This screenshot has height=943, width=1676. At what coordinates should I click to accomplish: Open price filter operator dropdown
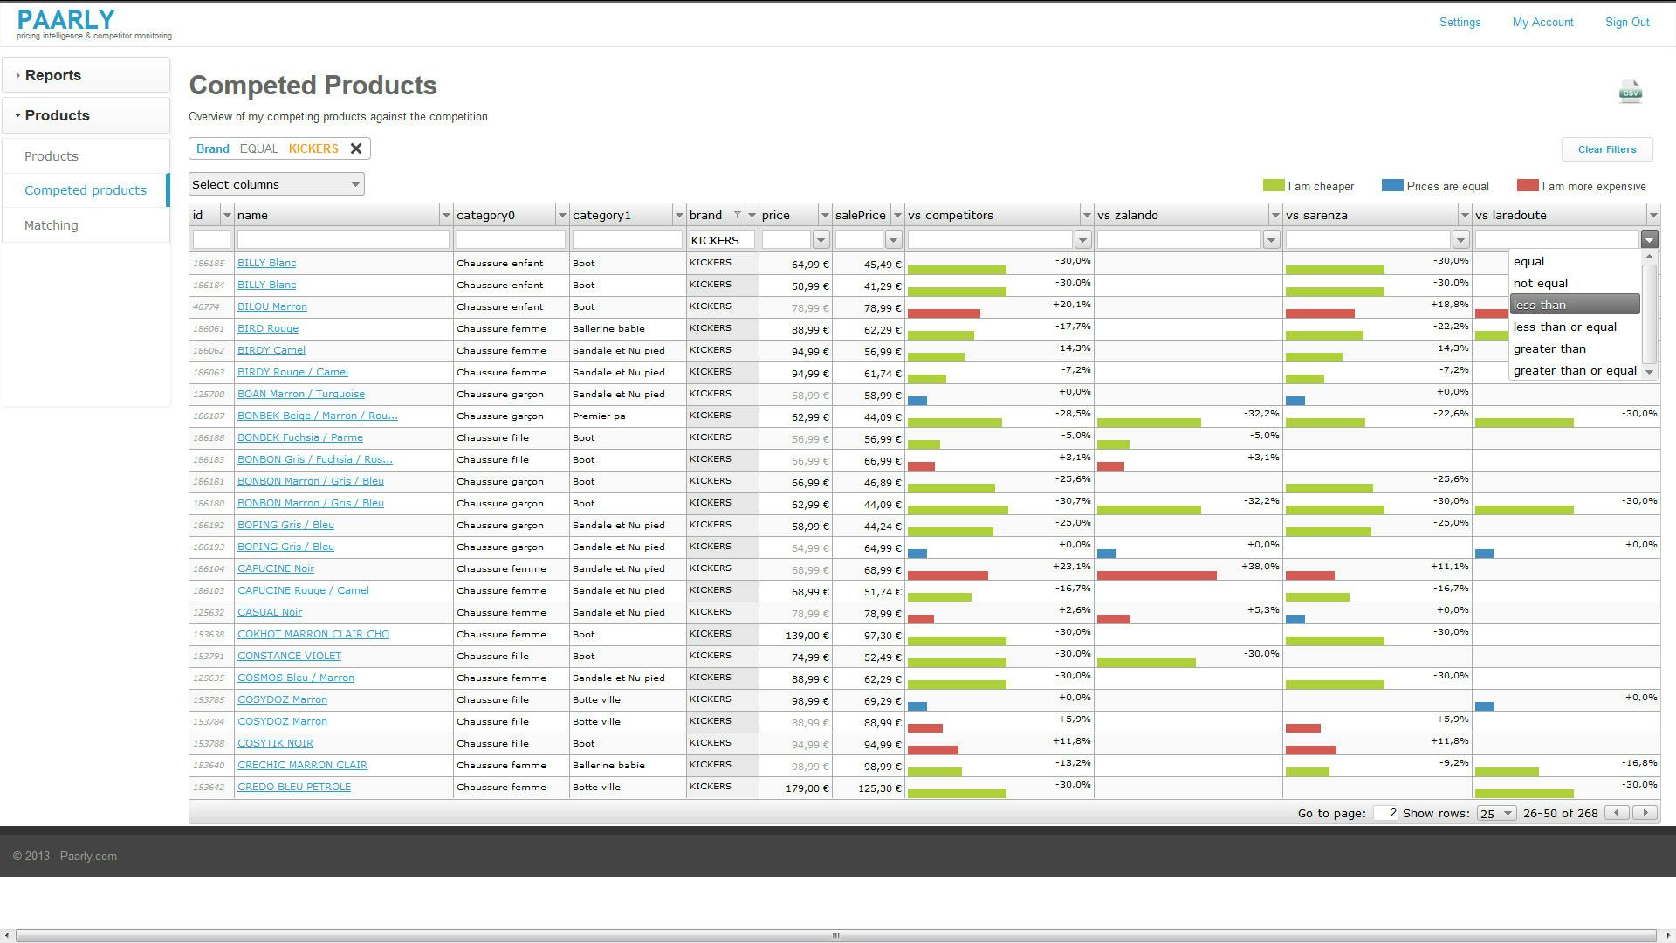click(821, 239)
